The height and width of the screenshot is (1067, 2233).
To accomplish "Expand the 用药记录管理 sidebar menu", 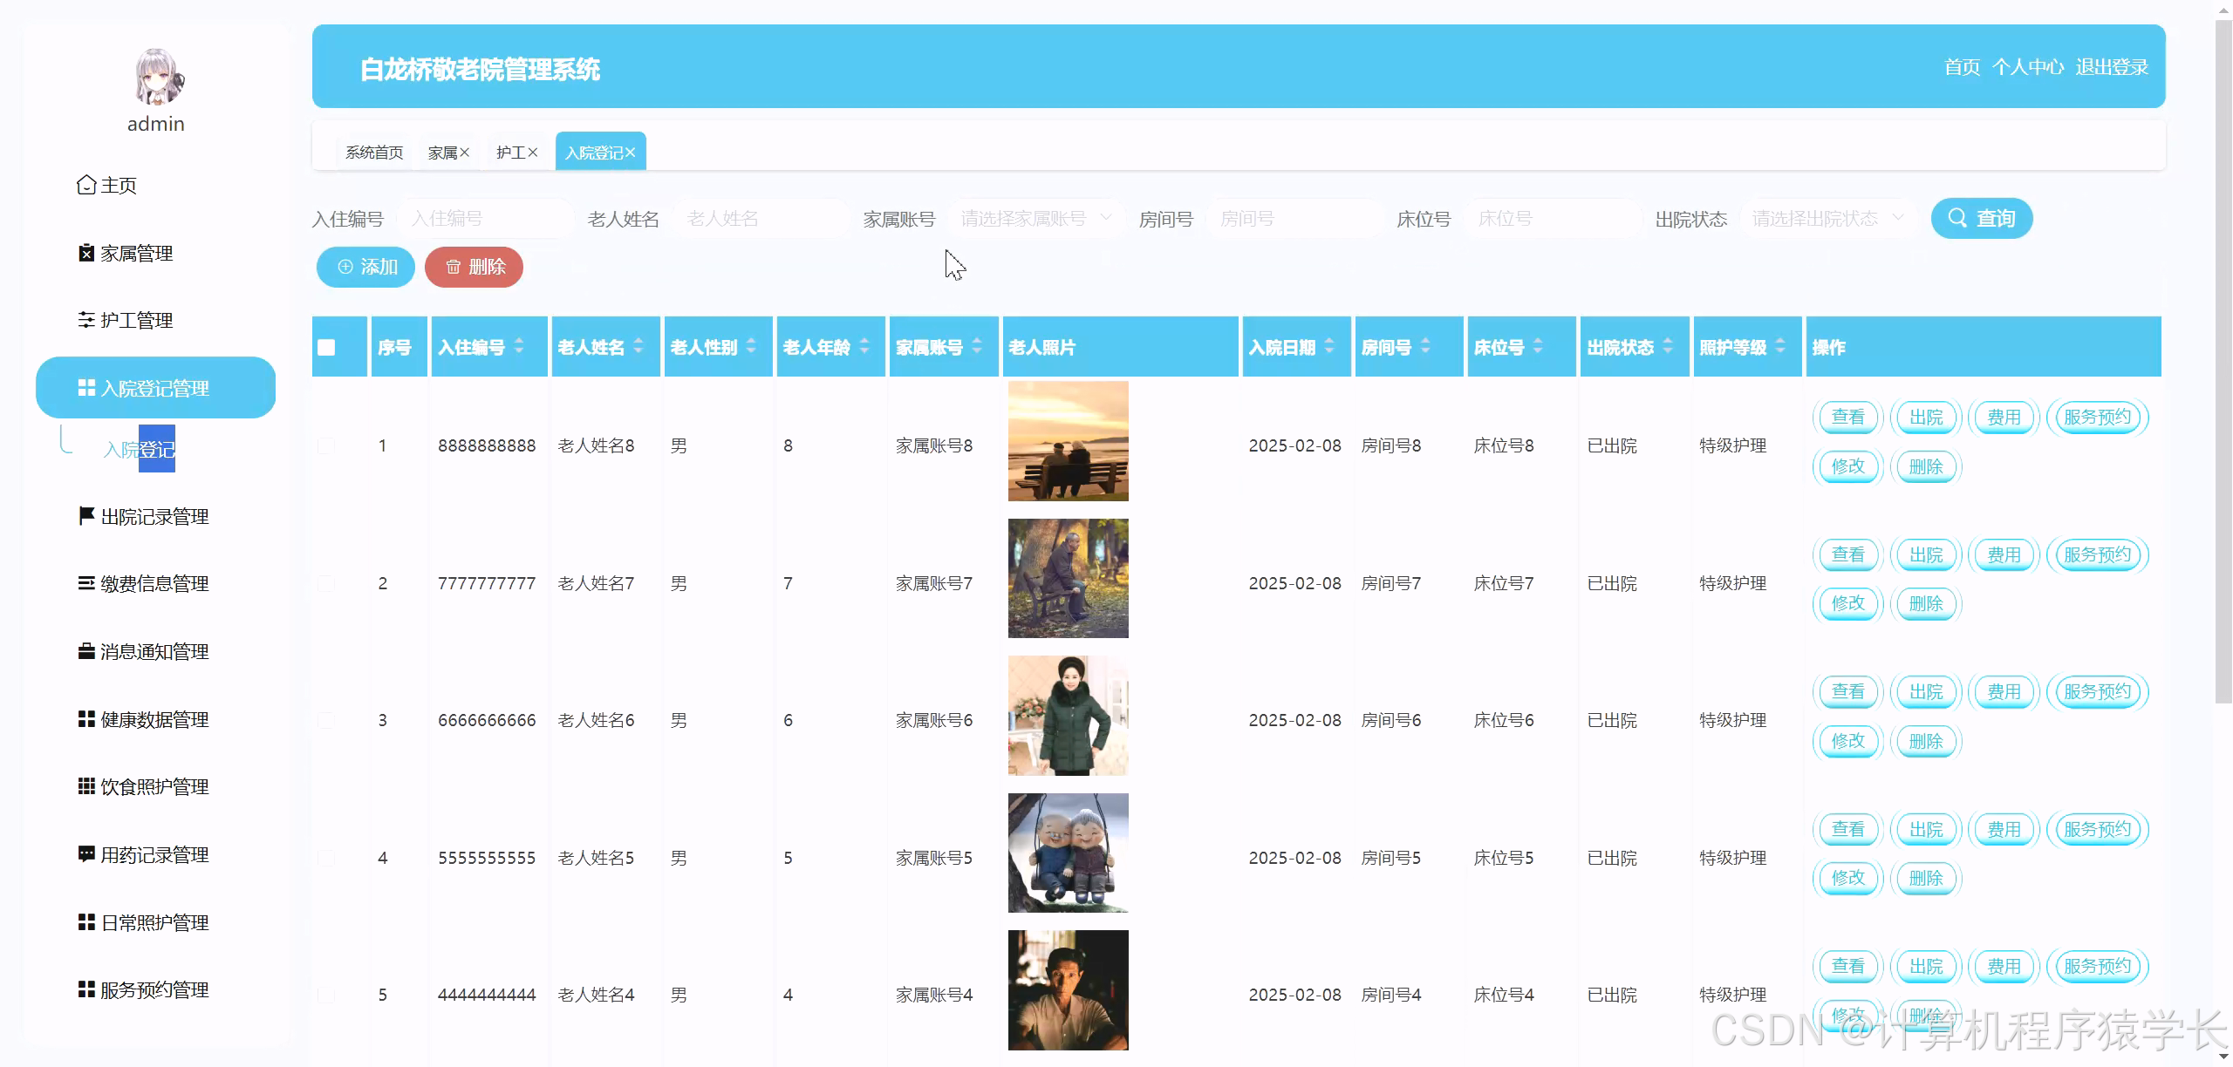I will point(155,854).
